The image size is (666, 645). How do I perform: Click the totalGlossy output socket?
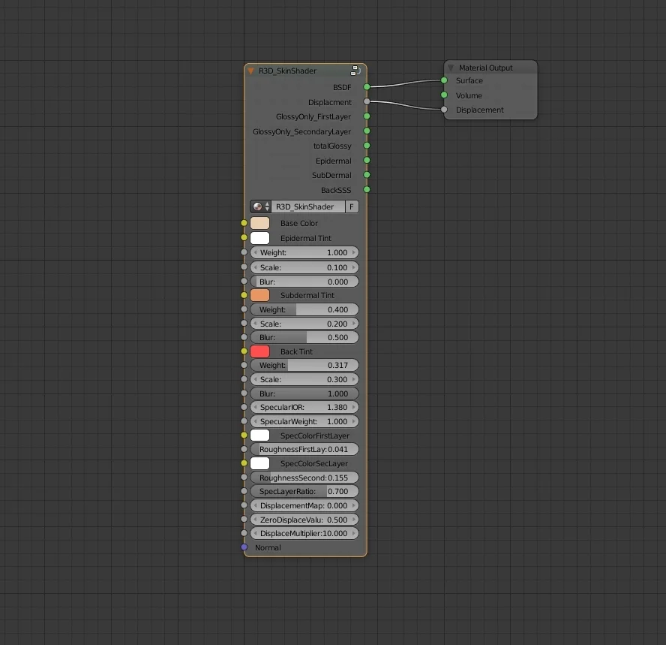coord(366,146)
